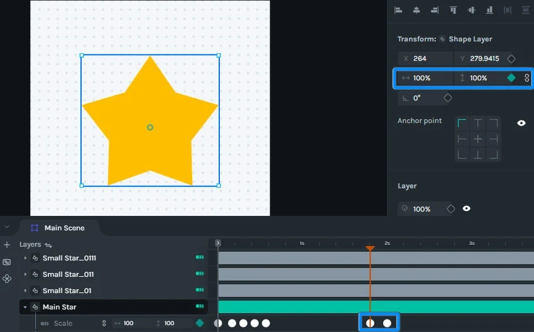Expand the Small Star_01 layer
This screenshot has height=332, width=534.
point(25,291)
